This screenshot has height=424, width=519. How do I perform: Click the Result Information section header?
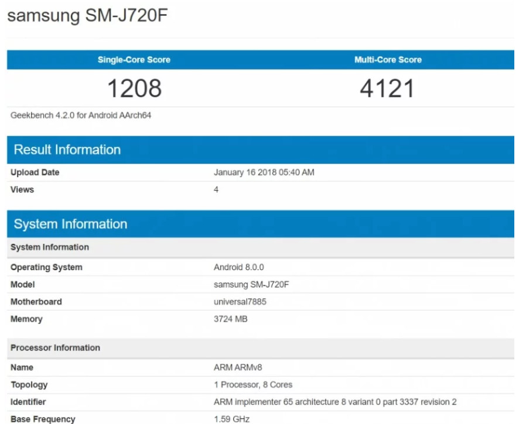coord(67,150)
